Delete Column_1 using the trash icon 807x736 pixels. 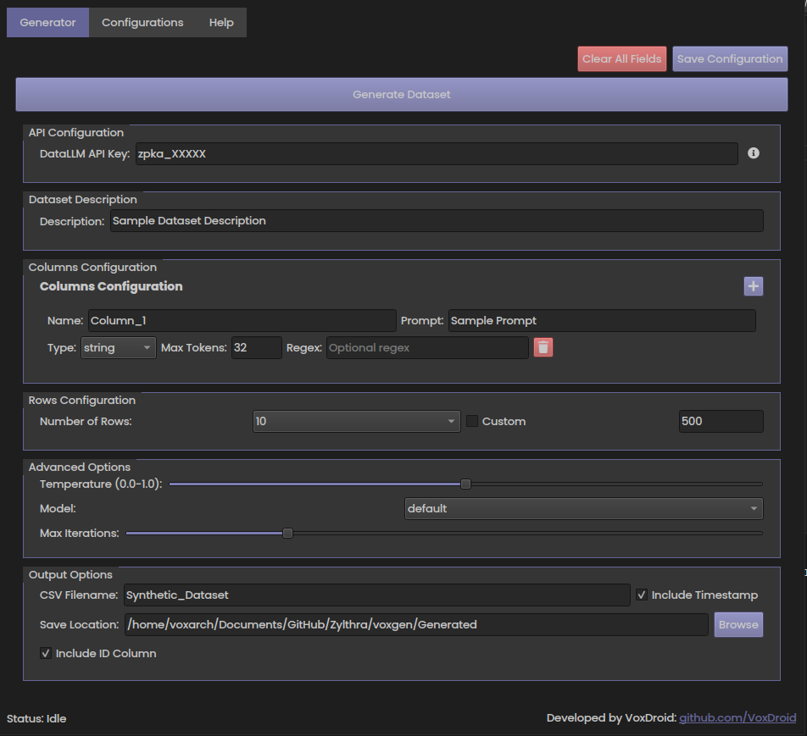click(543, 347)
